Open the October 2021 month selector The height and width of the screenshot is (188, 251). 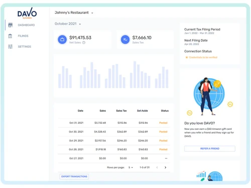pyautogui.click(x=68, y=24)
